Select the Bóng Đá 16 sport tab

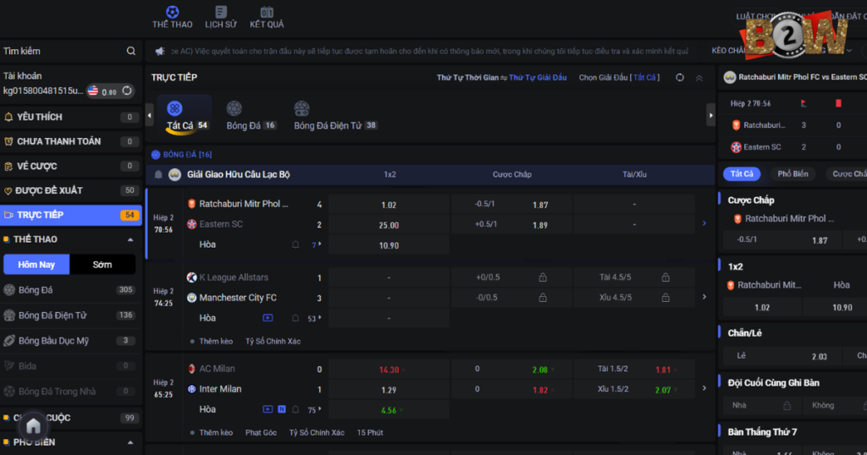coord(251,116)
